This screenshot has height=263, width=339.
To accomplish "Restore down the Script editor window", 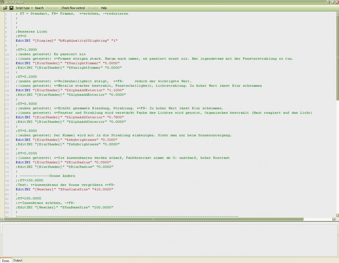I will coord(333,2).
